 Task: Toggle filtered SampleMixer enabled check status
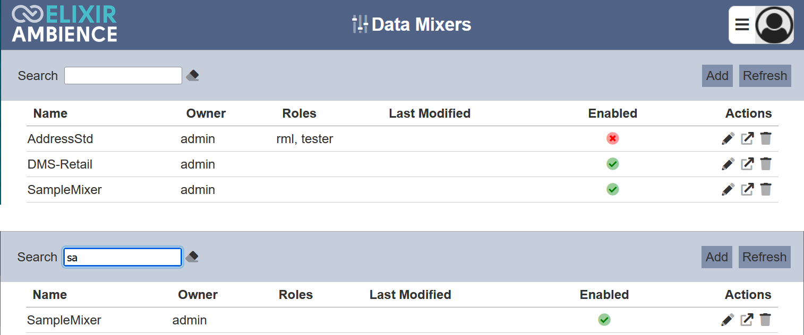click(x=604, y=320)
